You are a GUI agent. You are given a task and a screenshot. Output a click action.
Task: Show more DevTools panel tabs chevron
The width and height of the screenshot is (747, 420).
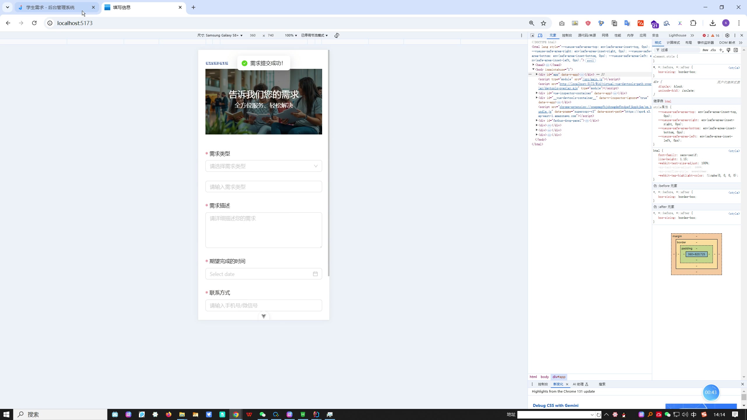tap(692, 35)
